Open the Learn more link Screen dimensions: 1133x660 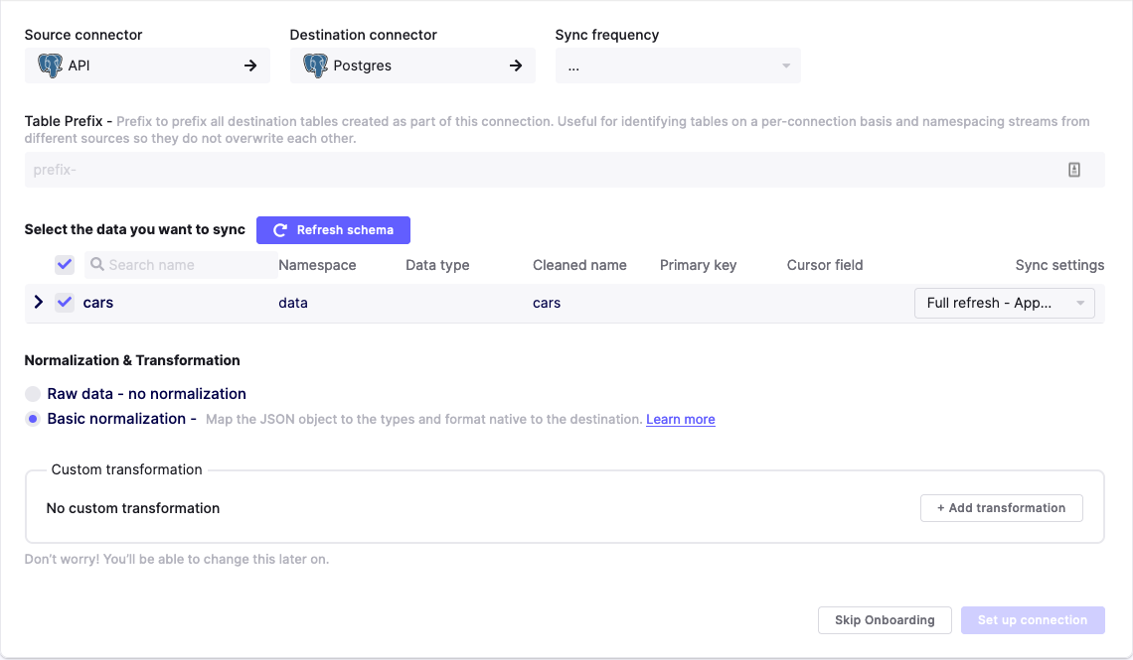point(681,420)
